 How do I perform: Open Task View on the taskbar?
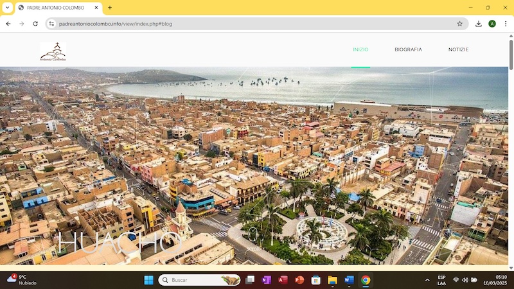tap(250, 280)
